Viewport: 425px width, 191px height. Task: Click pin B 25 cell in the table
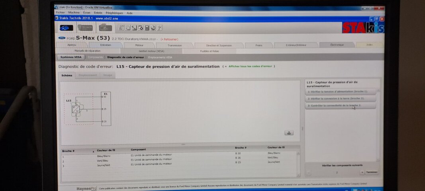(x=238, y=162)
